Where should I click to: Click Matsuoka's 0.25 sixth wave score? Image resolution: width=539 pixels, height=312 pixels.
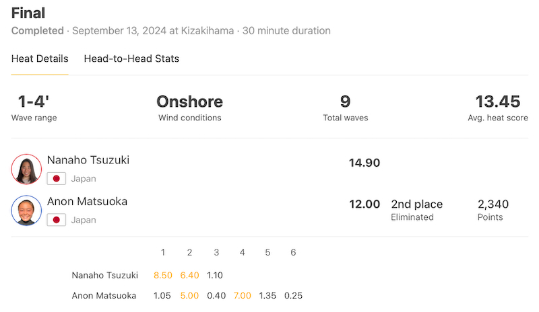point(293,295)
